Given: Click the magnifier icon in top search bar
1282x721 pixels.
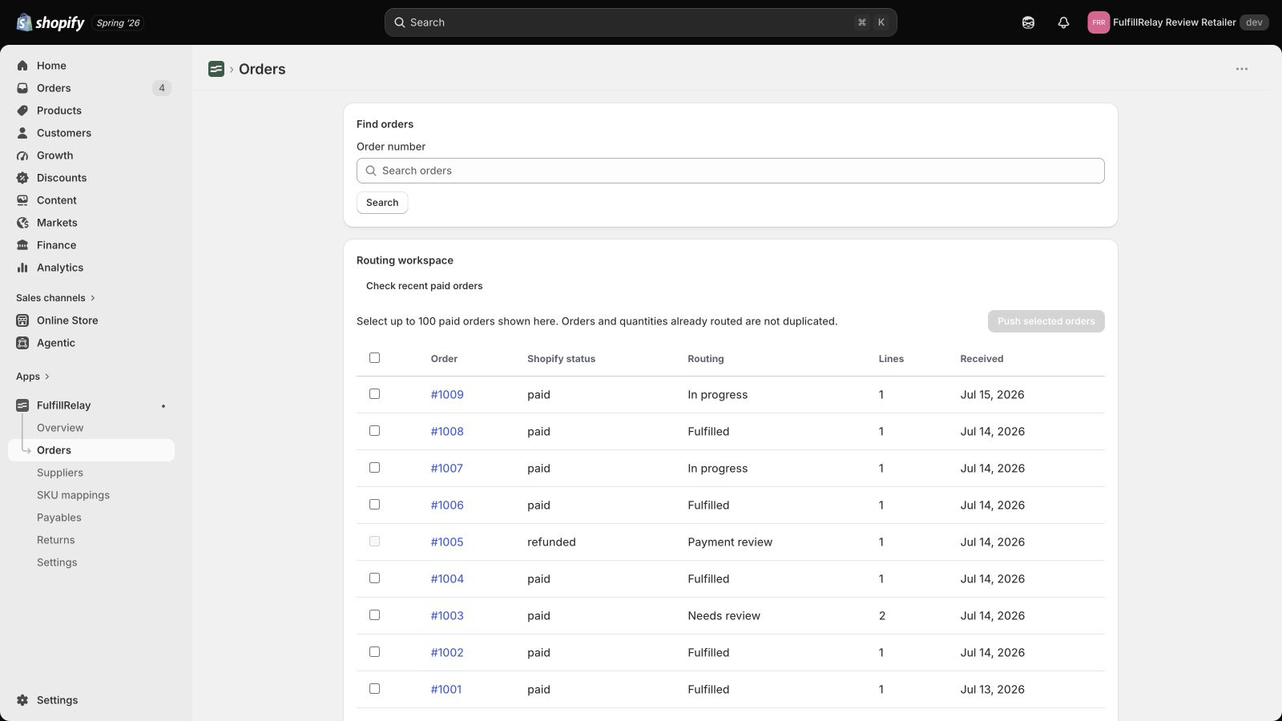Looking at the screenshot, I should (x=399, y=22).
